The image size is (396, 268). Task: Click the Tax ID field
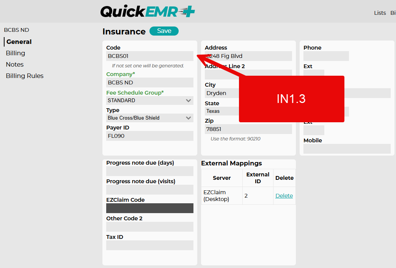(x=150, y=245)
